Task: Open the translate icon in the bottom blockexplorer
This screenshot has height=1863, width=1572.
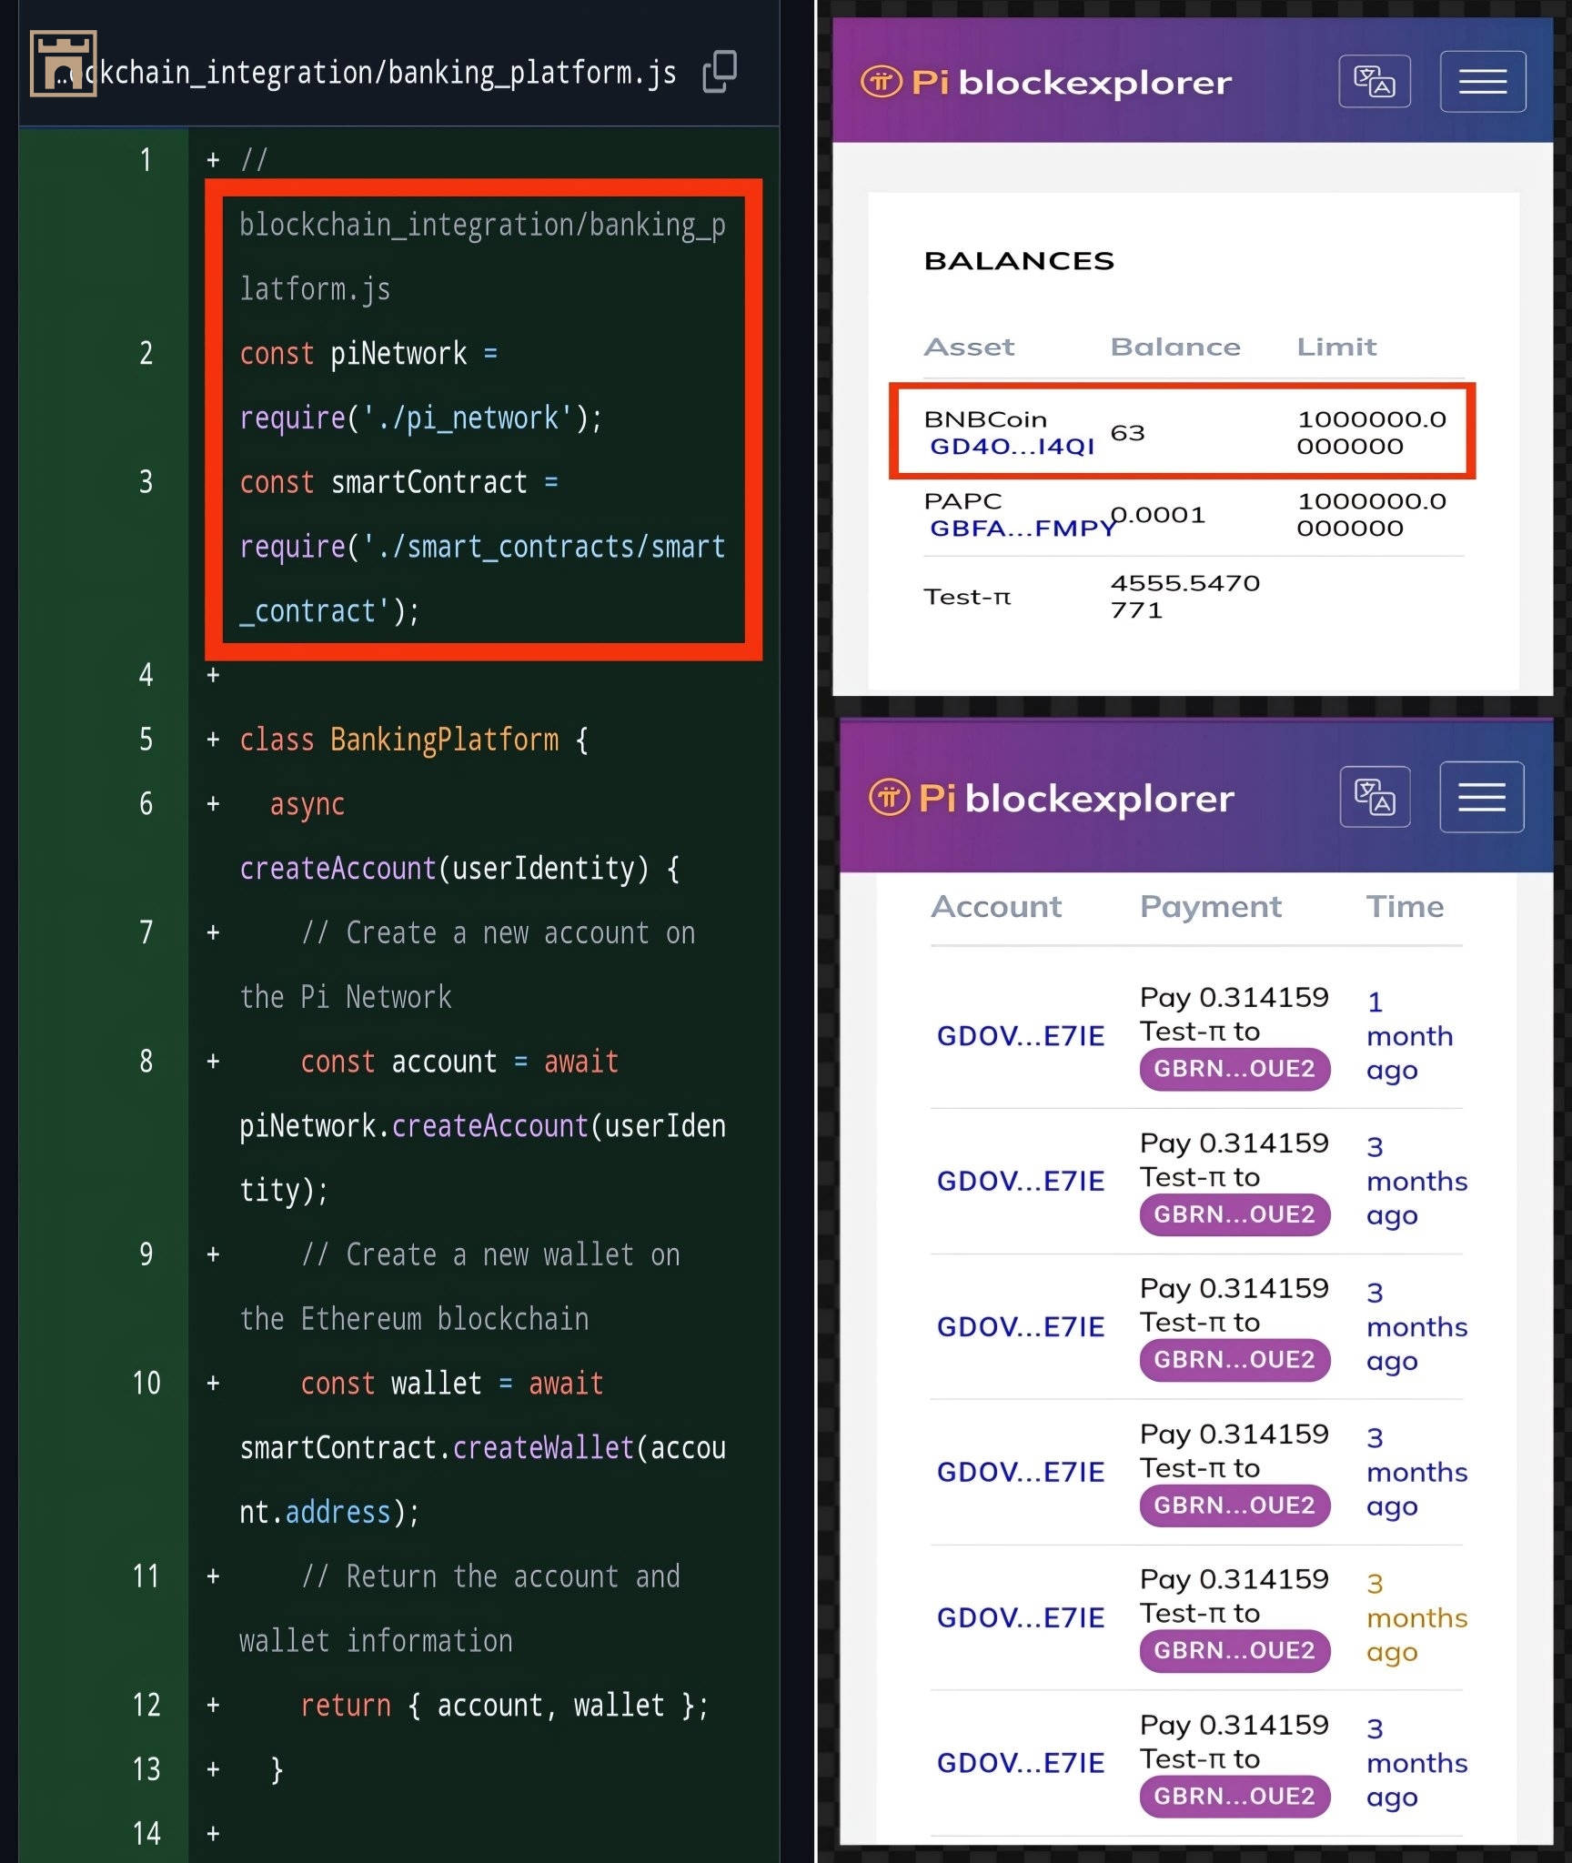Action: (1375, 797)
